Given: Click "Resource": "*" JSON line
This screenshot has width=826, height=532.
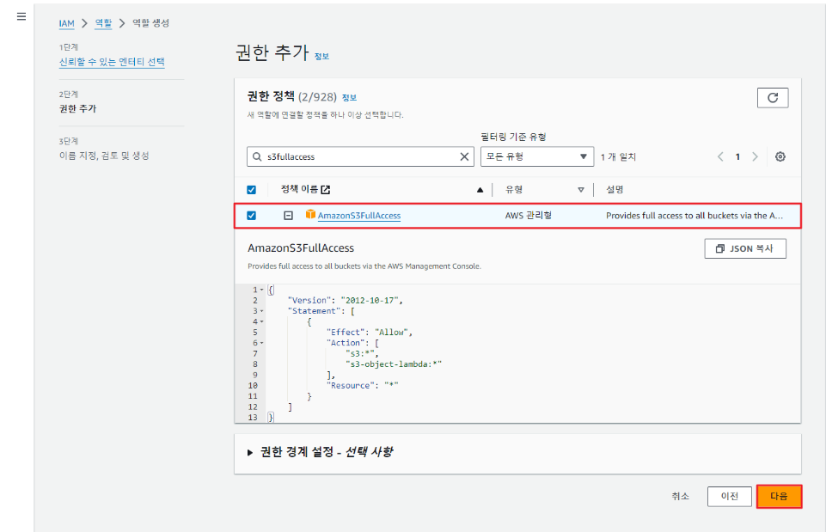Looking at the screenshot, I should (363, 386).
